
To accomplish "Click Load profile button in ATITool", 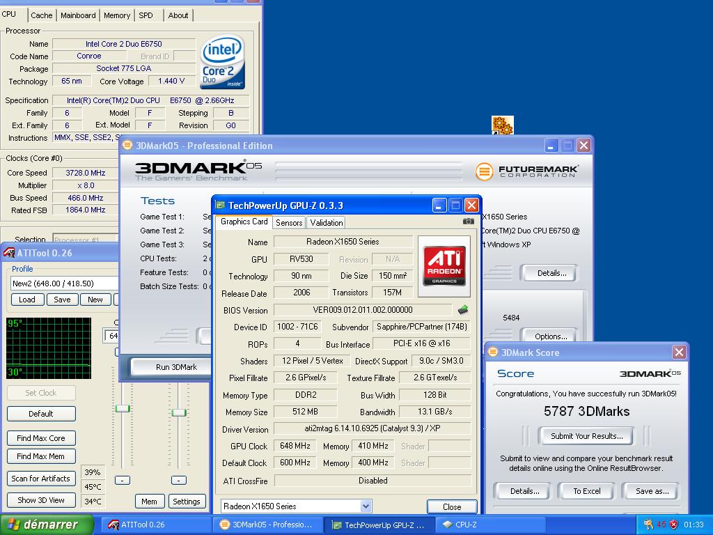I will tap(27, 300).
